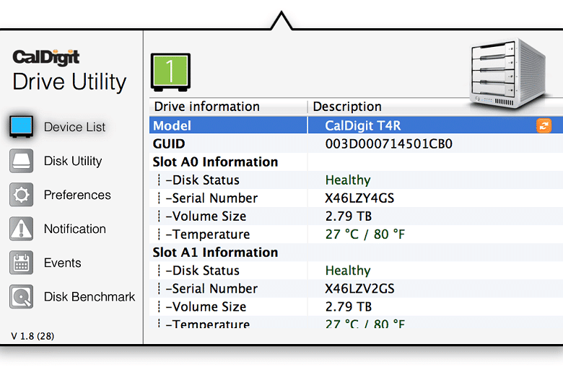Click the Device List monitor icon

pos(22,126)
